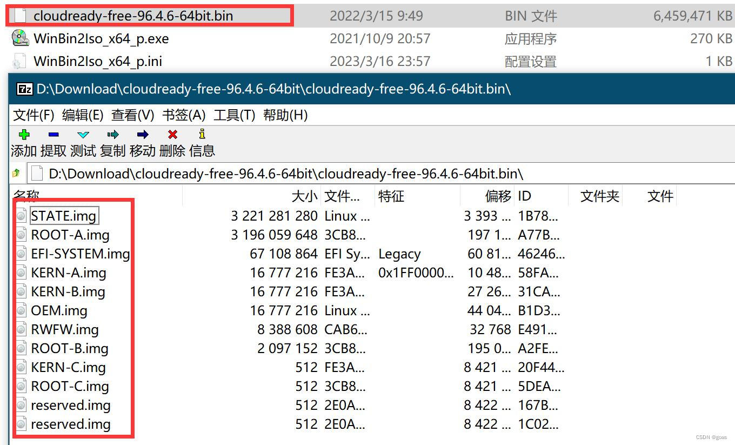The image size is (735, 445).
Task: Click the size value 3 221 281 280
Action: pyautogui.click(x=274, y=216)
